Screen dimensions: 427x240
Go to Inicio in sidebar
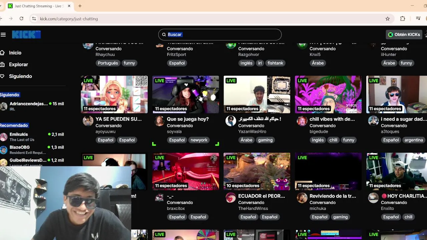click(15, 53)
